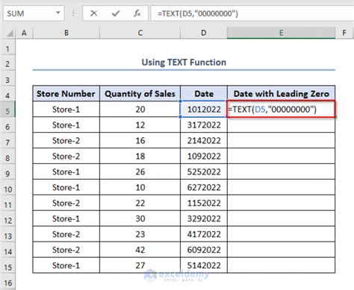Click inside the formula bar text
This screenshot has height=290, width=354.
[252, 13]
